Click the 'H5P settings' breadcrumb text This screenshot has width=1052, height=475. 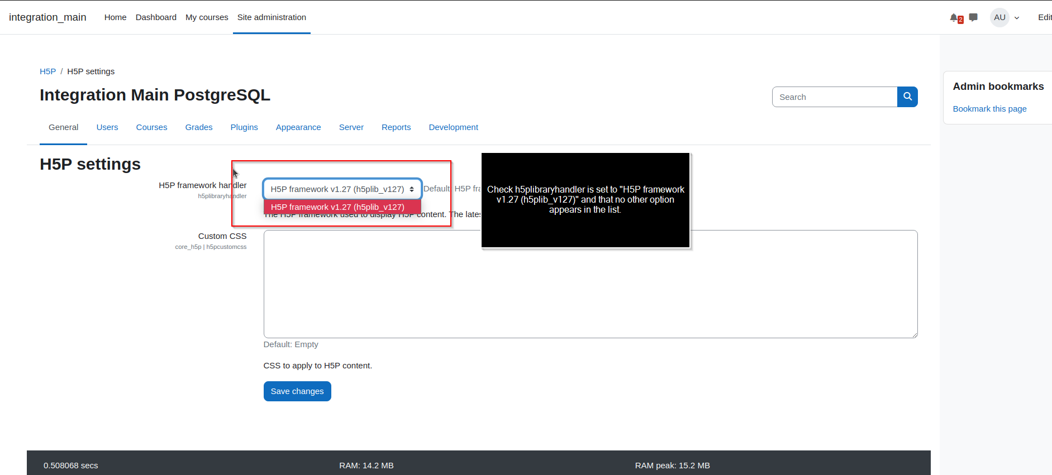(91, 71)
